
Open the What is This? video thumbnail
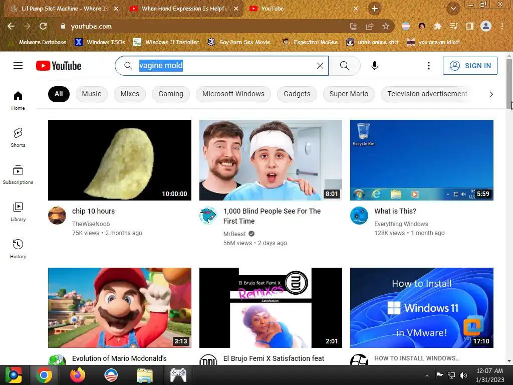[x=422, y=160]
